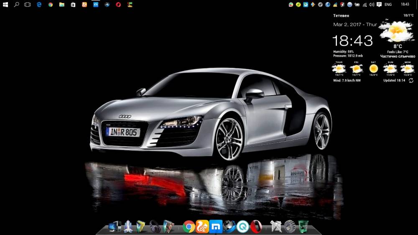Open the globe browser in dock
The image size is (418, 235).
tap(229, 227)
